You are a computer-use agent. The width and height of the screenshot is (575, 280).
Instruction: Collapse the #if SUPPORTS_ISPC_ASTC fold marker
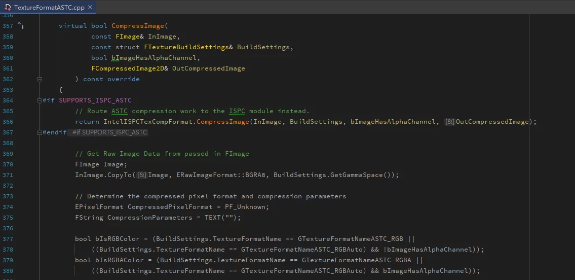pyautogui.click(x=40, y=100)
